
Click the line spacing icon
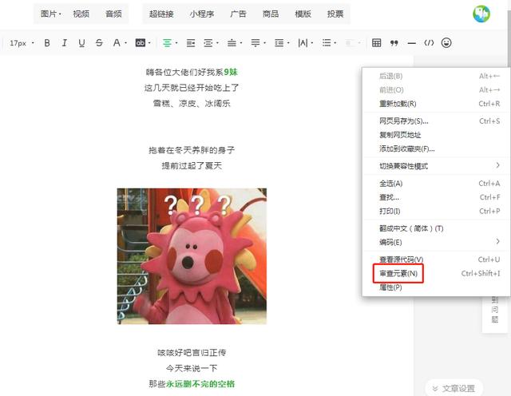[279, 42]
